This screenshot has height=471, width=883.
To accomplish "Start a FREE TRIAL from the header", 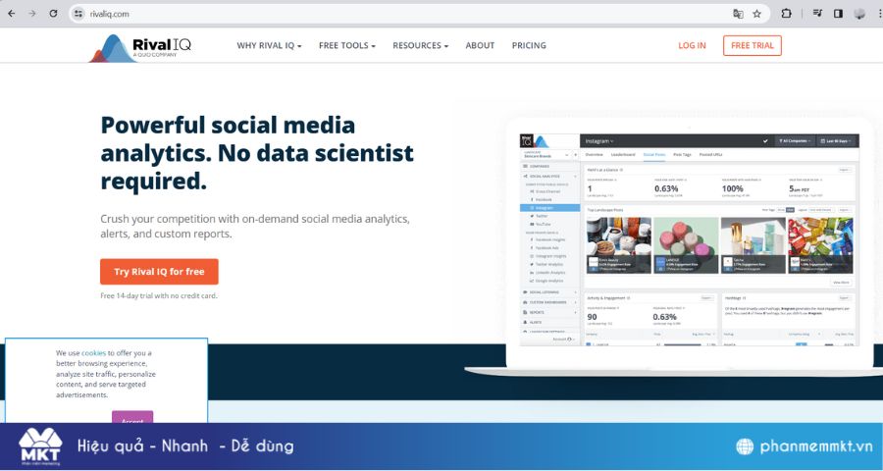I will (x=753, y=46).
